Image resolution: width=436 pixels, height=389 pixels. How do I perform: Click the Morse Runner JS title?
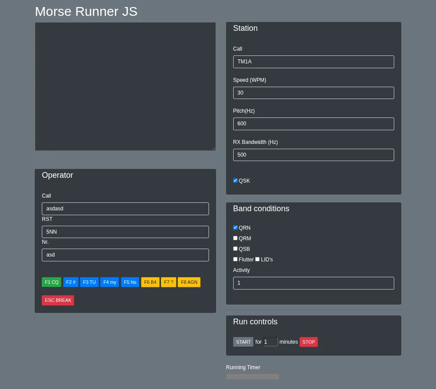point(86,11)
